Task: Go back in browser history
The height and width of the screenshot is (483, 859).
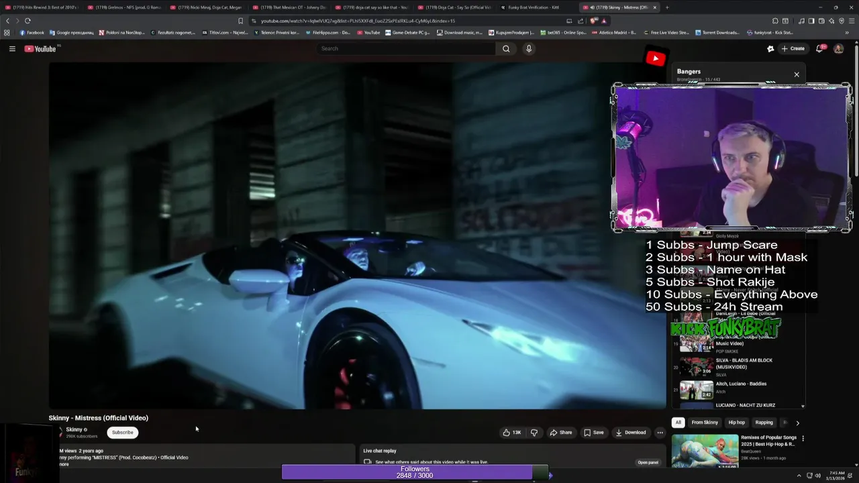Action: pos(7,21)
